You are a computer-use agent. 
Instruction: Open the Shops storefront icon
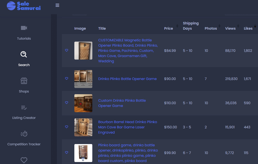(24, 81)
